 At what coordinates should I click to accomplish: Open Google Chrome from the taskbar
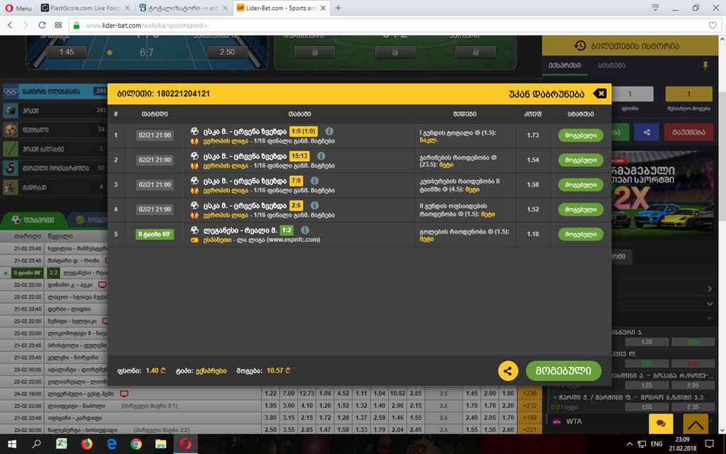coord(136,444)
